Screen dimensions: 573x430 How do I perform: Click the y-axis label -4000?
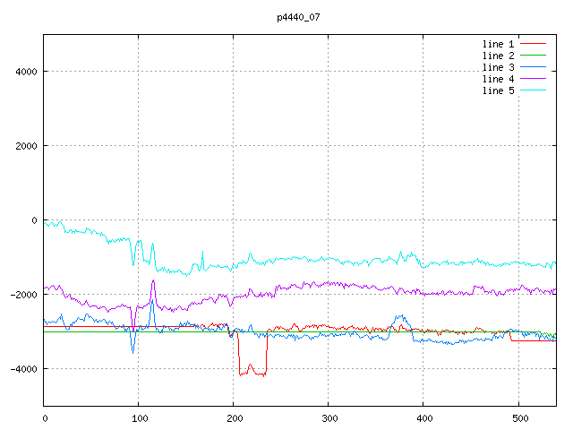24,369
